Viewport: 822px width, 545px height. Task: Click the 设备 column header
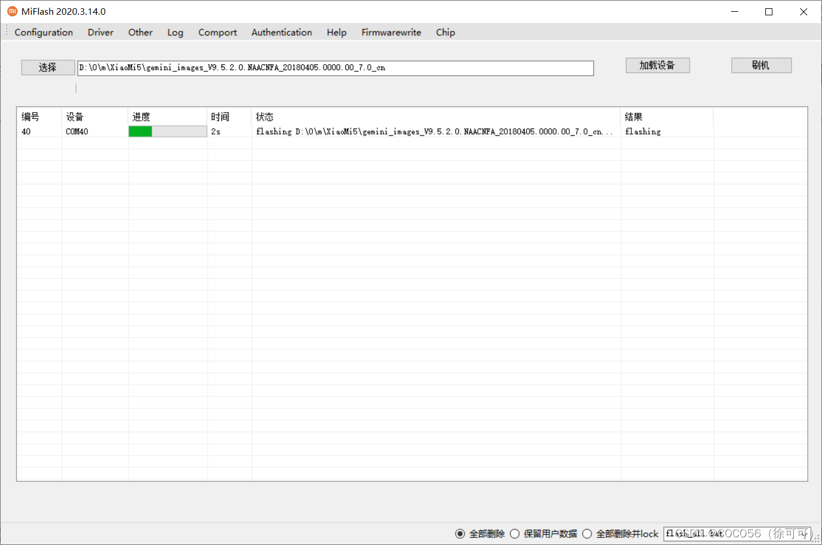click(x=95, y=117)
